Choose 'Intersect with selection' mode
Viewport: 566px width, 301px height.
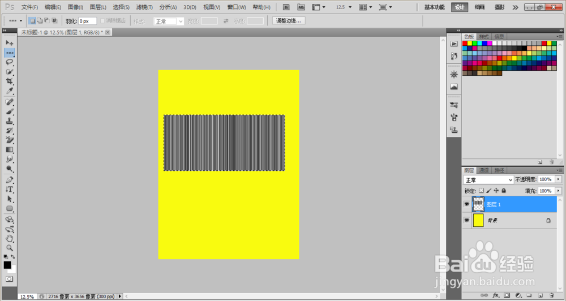coord(54,21)
